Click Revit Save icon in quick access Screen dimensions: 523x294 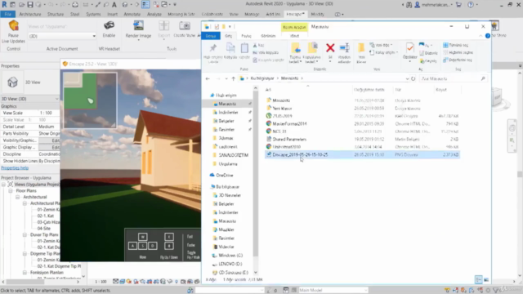coord(30,5)
